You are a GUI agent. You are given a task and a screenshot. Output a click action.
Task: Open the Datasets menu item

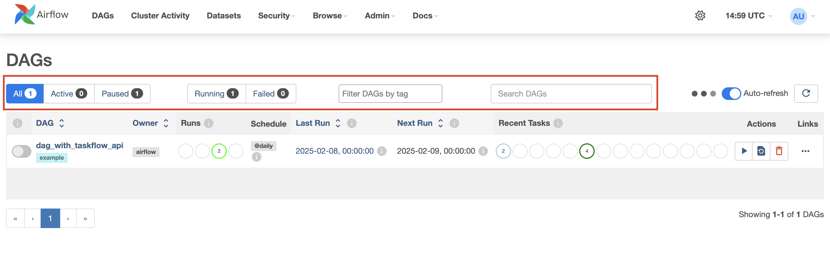pyautogui.click(x=223, y=16)
